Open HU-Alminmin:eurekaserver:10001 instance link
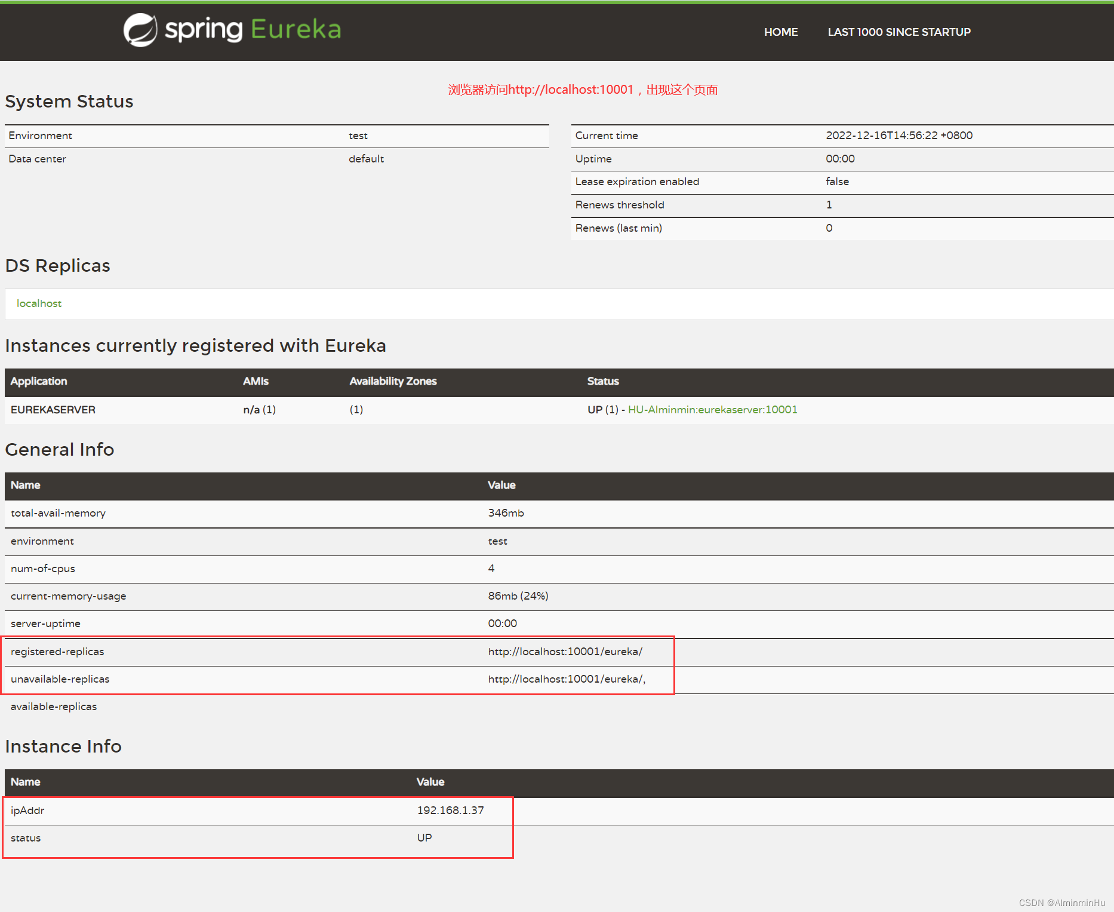 pos(713,410)
